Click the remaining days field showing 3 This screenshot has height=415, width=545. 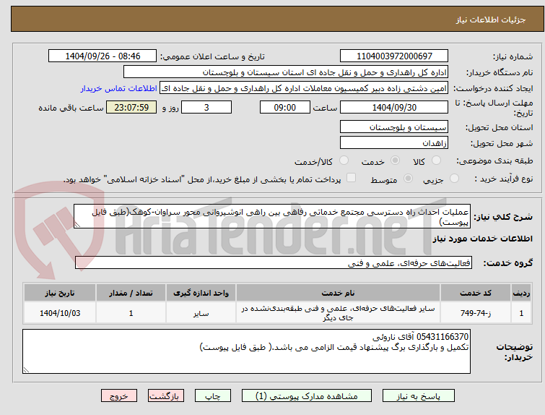tap(206, 107)
